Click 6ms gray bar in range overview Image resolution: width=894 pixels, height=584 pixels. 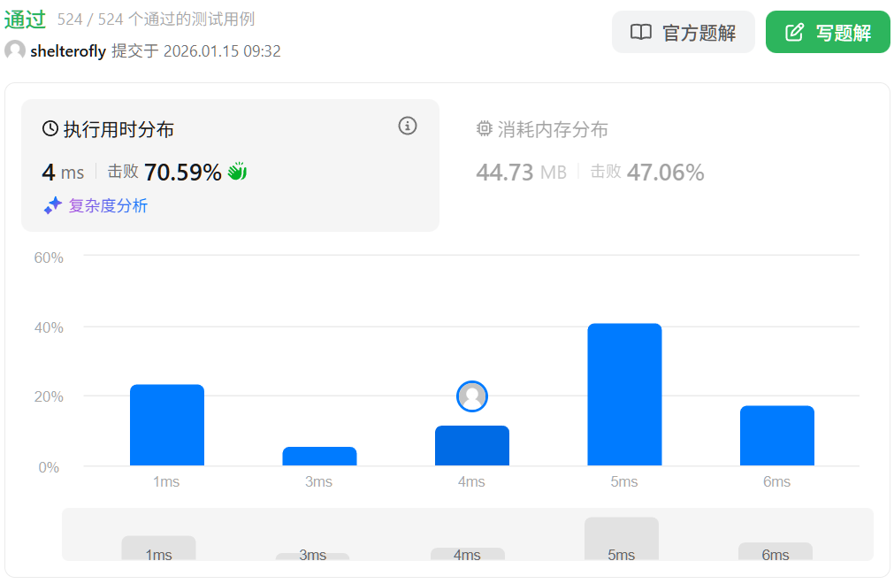(776, 551)
